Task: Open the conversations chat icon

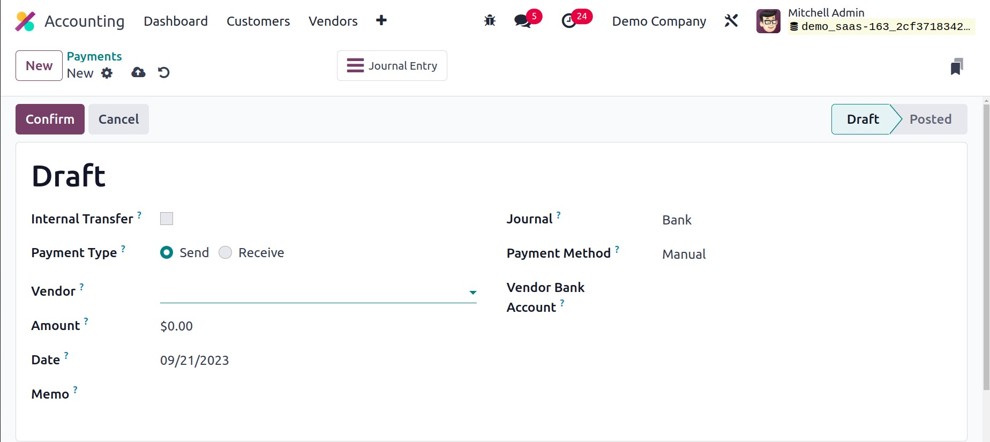Action: 522,21
